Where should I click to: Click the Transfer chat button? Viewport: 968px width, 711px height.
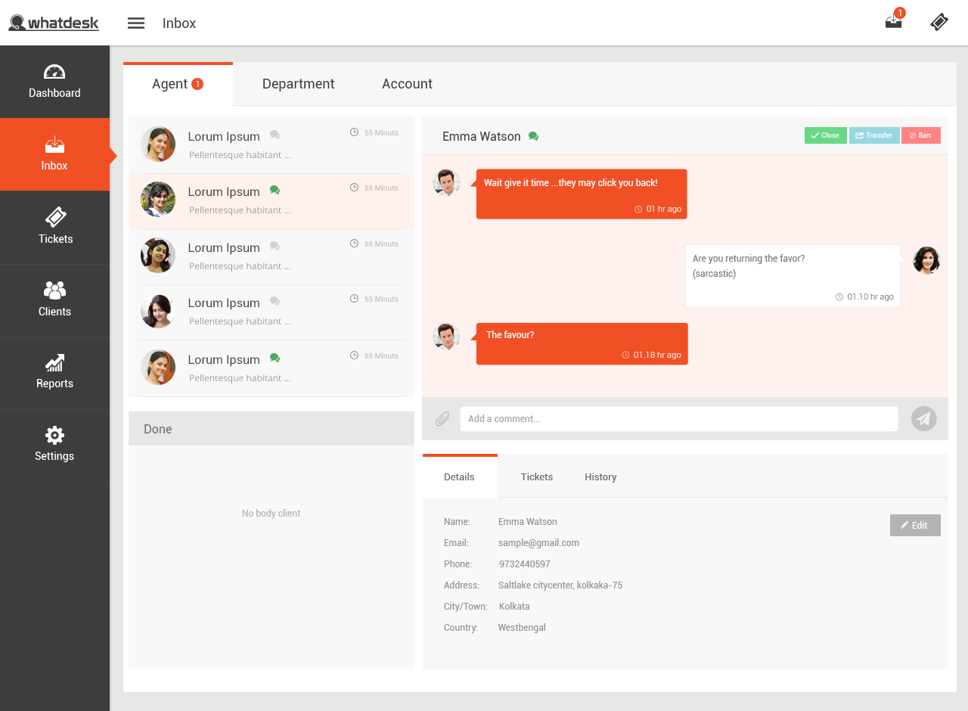(873, 135)
